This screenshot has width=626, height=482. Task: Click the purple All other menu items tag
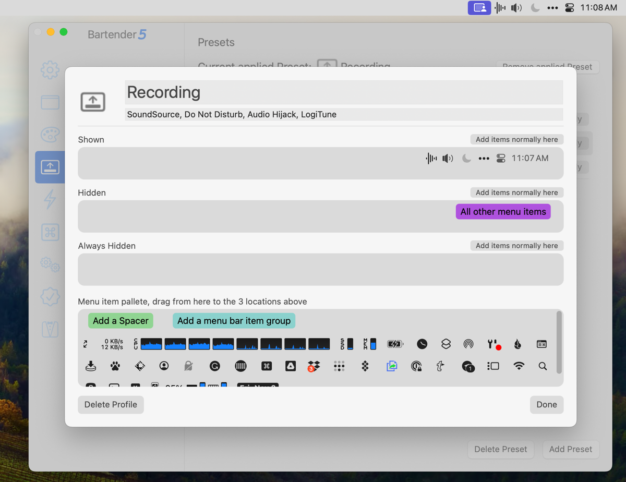click(503, 212)
